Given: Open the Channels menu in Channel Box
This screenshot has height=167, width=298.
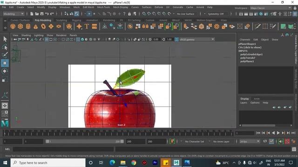Looking at the screenshot, I should point(245,39).
